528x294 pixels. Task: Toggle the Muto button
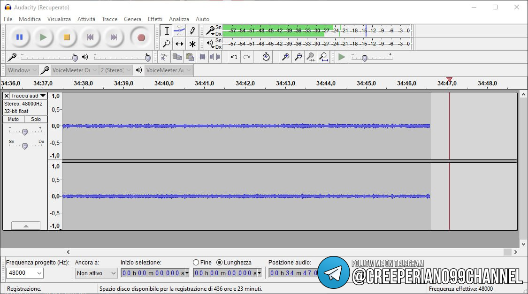(14, 119)
